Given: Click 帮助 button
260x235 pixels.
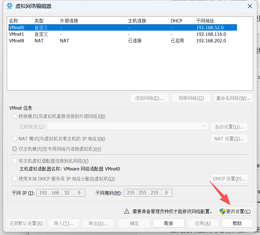Looking at the screenshot, I should coord(237,223).
